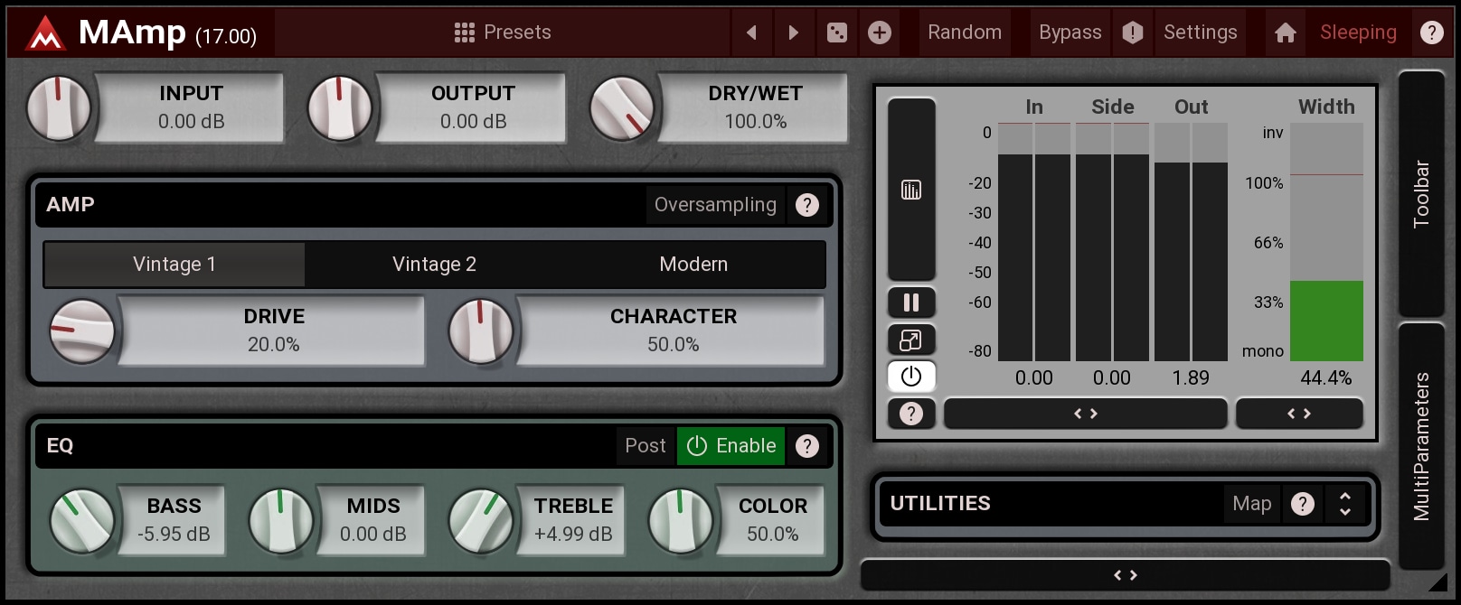Click the bypass warning shield icon

pos(1132,33)
